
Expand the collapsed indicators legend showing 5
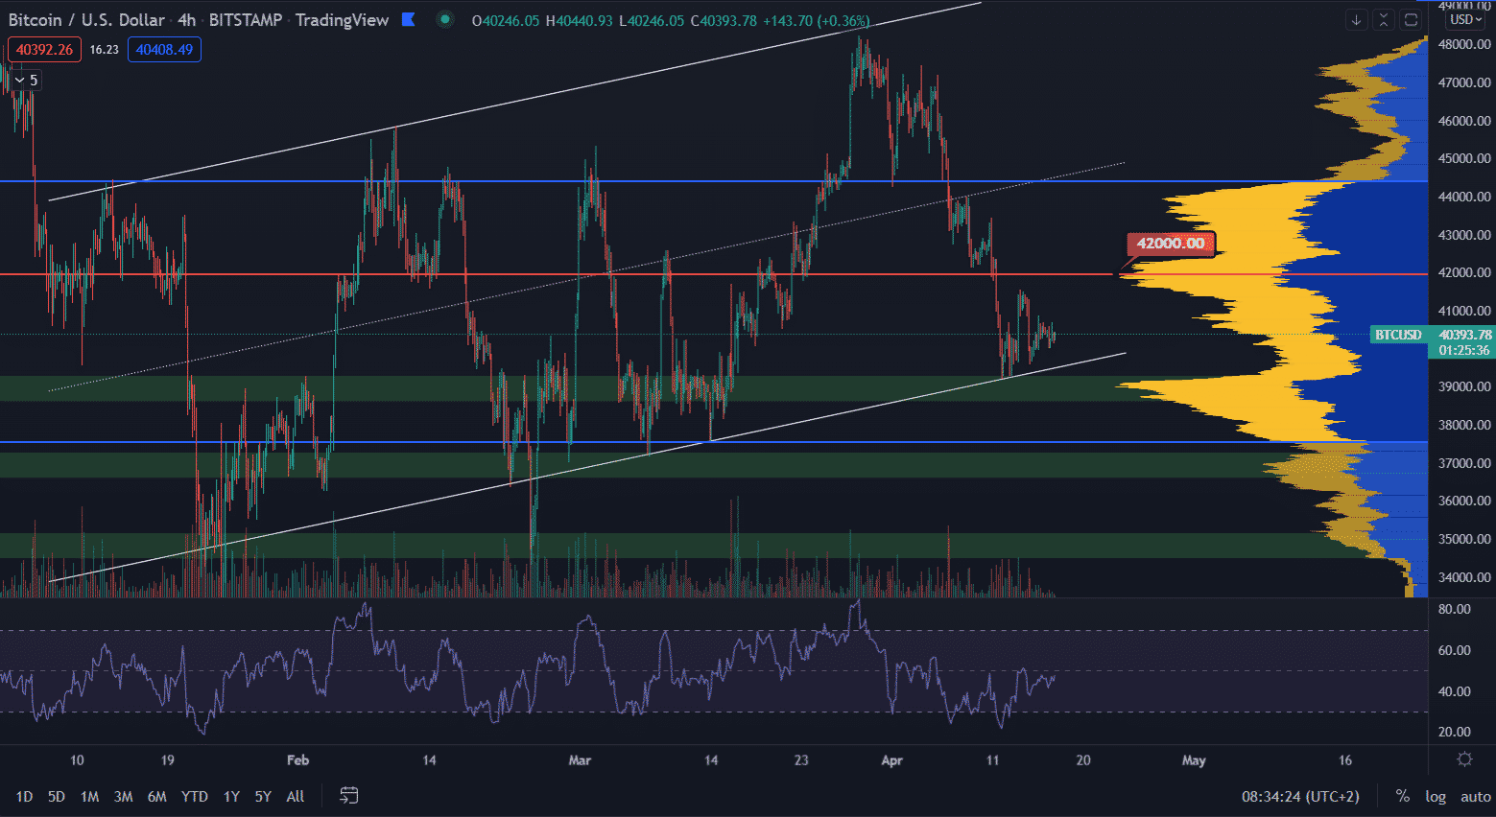point(27,81)
